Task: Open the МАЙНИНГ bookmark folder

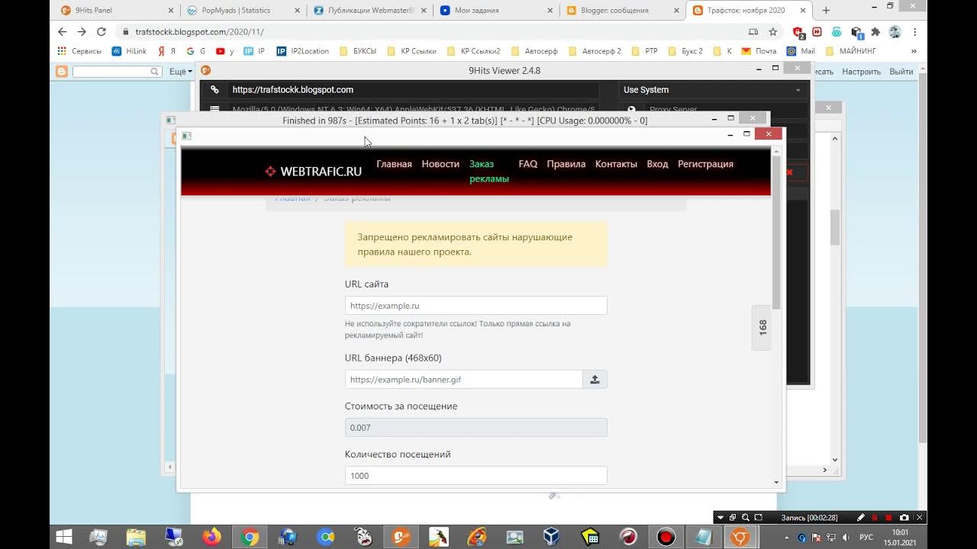Action: [x=850, y=51]
